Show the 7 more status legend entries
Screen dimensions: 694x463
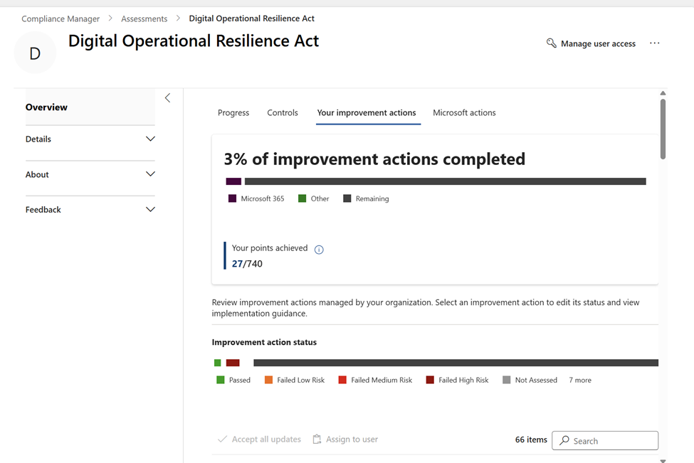tap(579, 380)
